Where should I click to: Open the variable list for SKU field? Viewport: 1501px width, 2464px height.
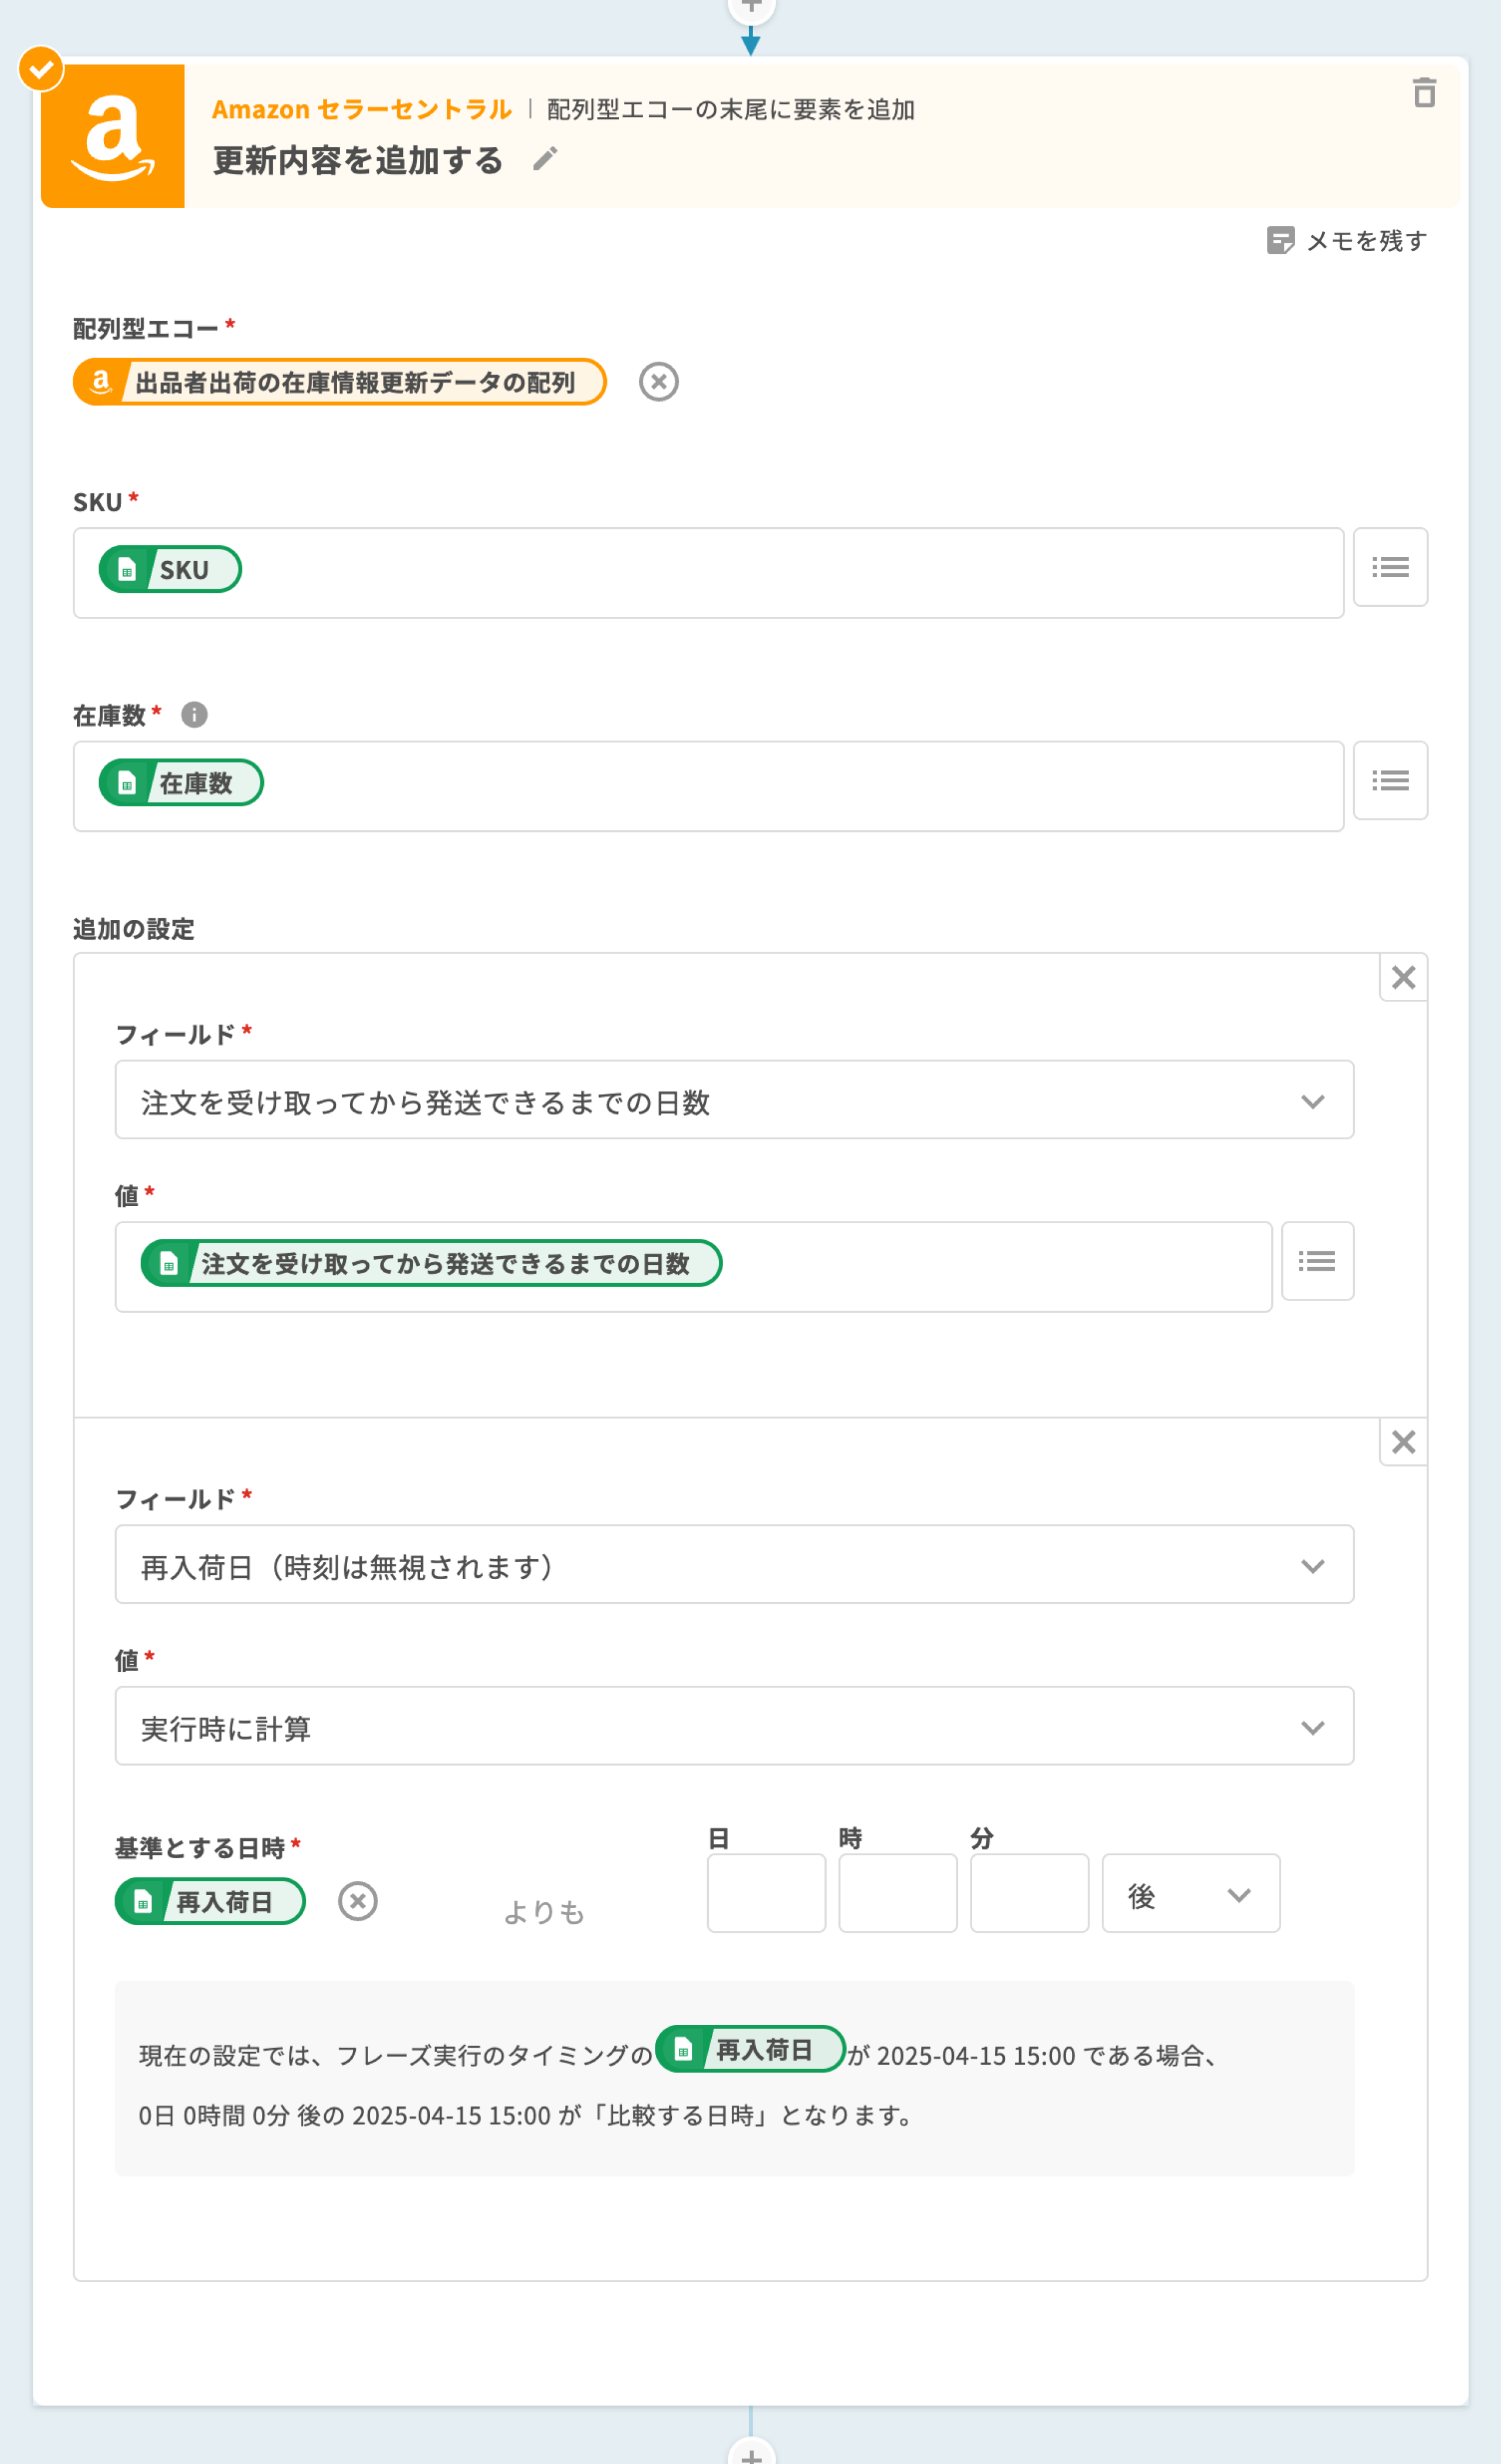(x=1389, y=567)
